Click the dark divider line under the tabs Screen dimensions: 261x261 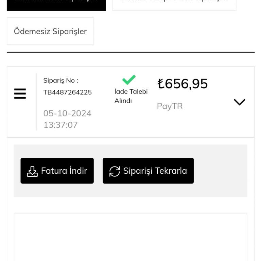pos(130,52)
